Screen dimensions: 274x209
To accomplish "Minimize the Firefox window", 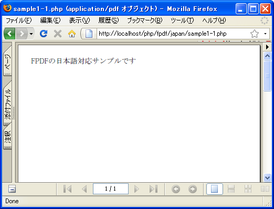I will [241, 8].
